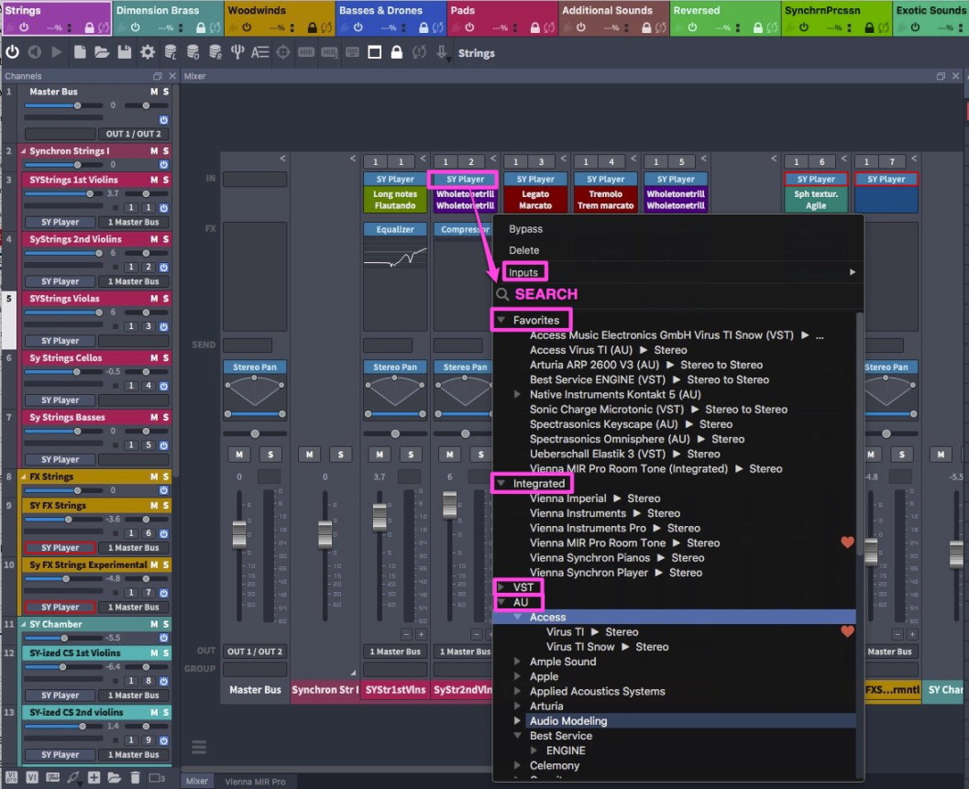Select Vienna Synchron Player Stereo plugin

(615, 572)
